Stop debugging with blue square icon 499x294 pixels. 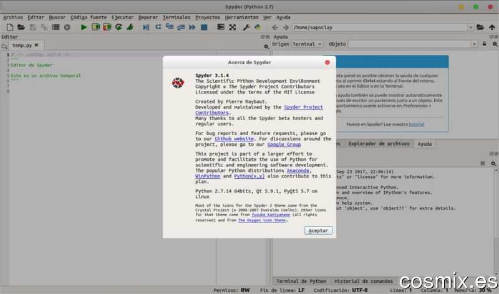[204, 27]
